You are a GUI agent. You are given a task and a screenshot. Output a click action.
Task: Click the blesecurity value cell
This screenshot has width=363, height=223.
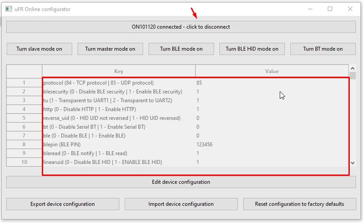pos(272,92)
